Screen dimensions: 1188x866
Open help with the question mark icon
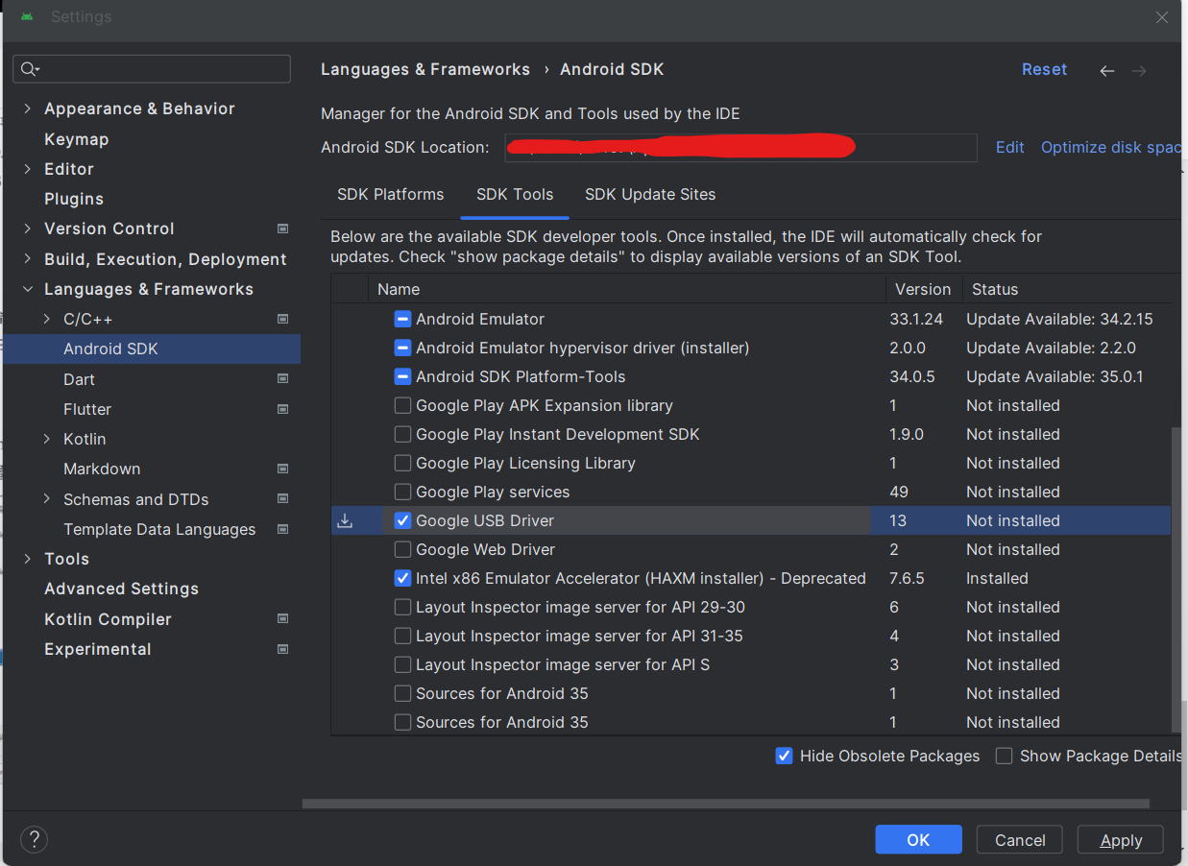coord(34,839)
